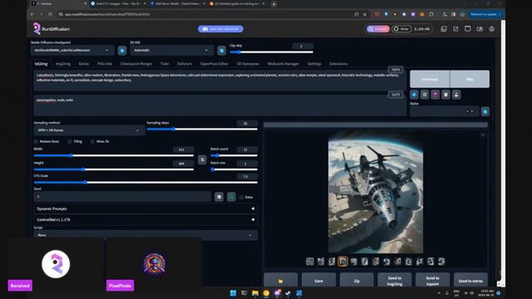532x299 pixels.
Task: Click the external link icon in the header
Action: (456, 29)
